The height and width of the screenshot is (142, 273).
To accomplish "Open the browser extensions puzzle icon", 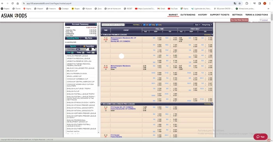I will 247,3.
